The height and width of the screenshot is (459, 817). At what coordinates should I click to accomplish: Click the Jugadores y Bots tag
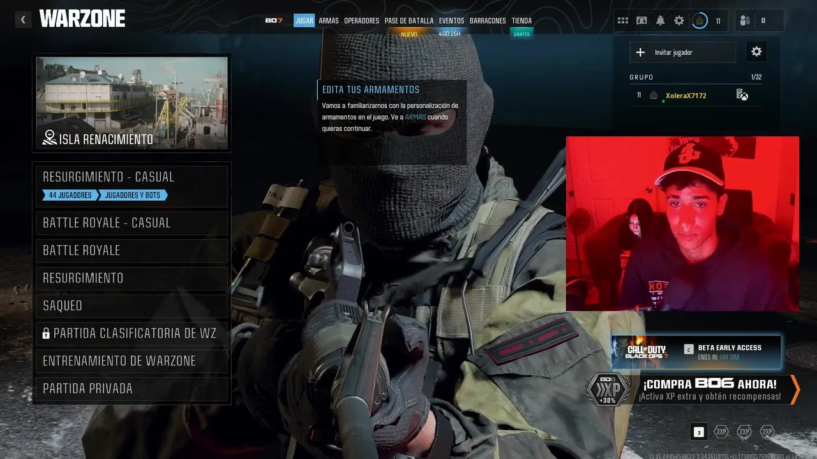133,195
